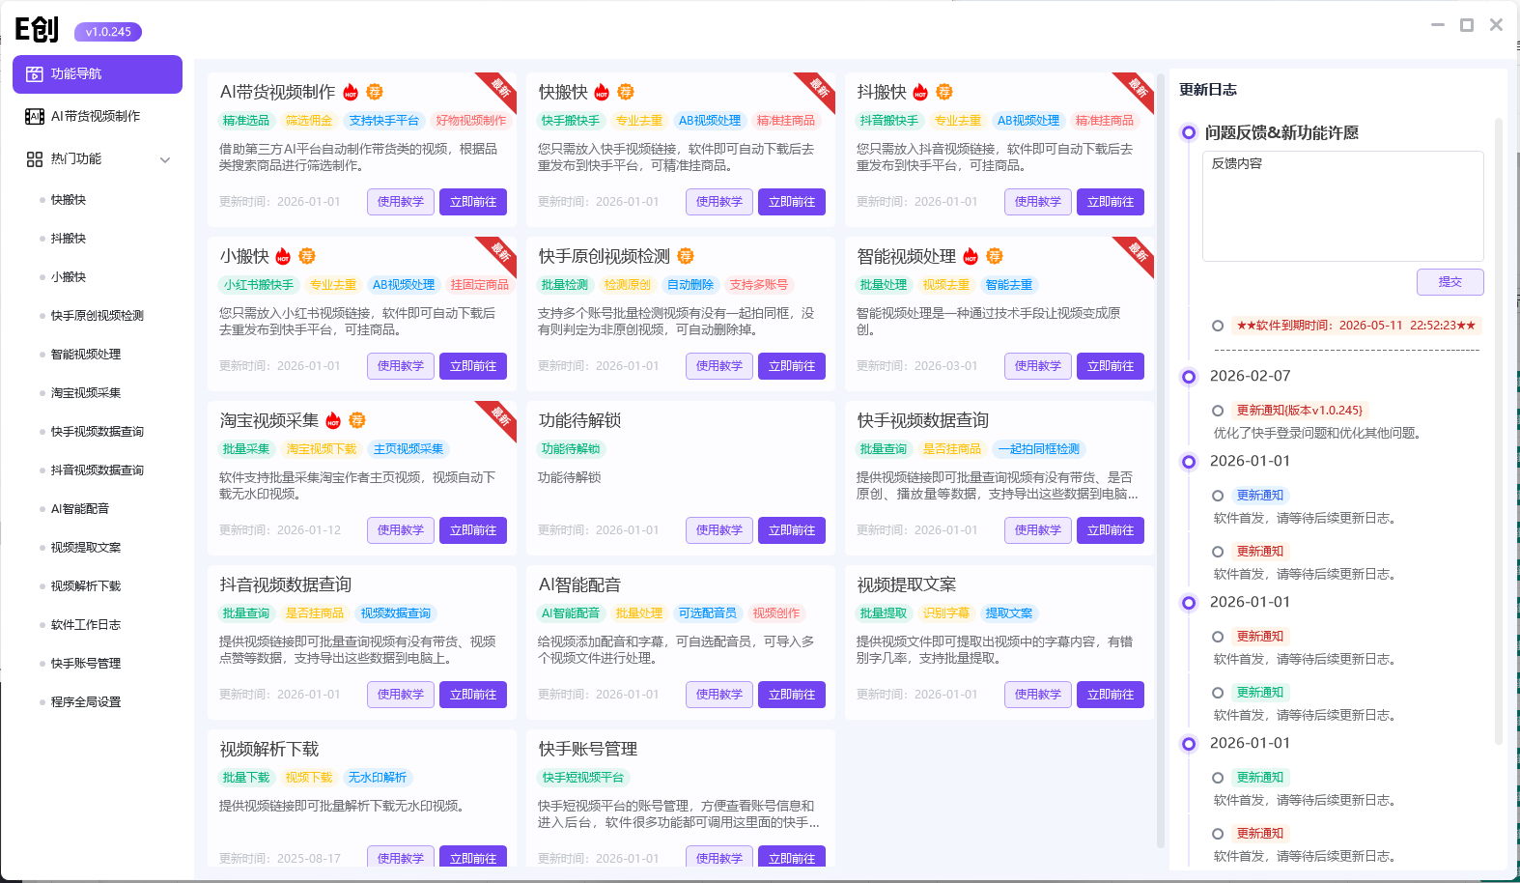Open 智能视频处理 sidebar item

(x=86, y=355)
